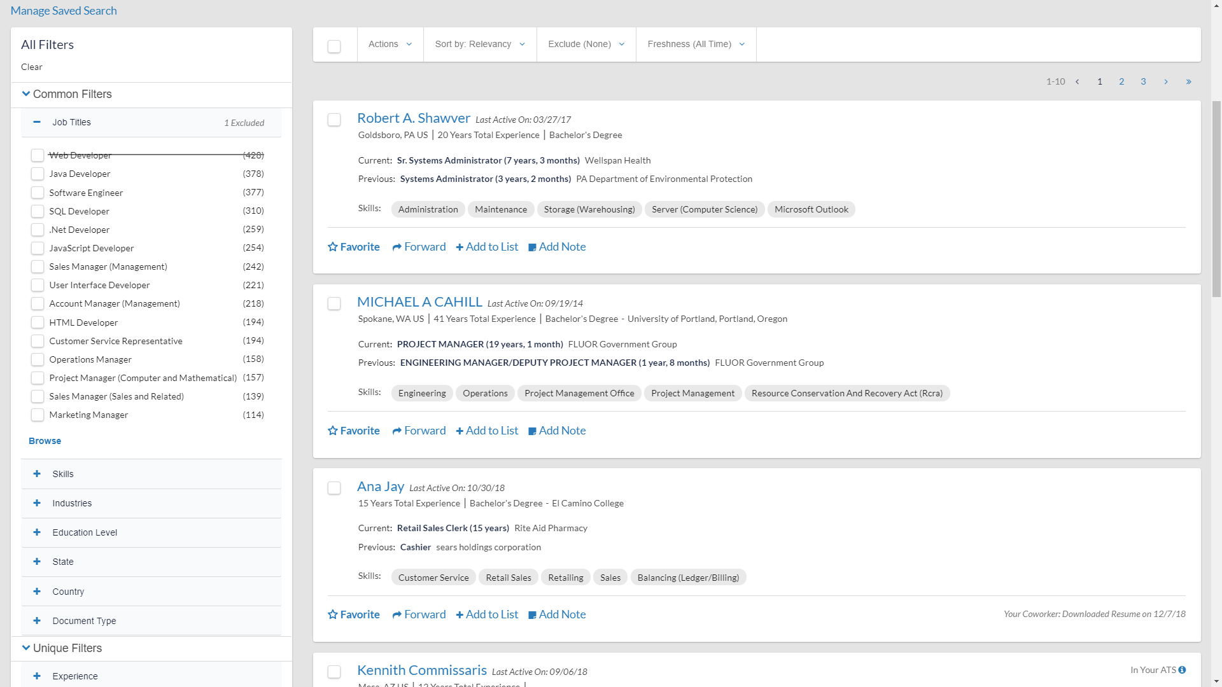Image resolution: width=1222 pixels, height=687 pixels.
Task: Click the page vertical scrollbar thumb
Action: (x=1216, y=197)
